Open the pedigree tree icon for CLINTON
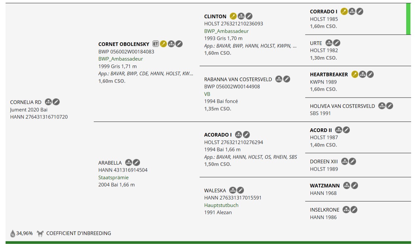Screen dimensions: 417x244 pyautogui.click(x=241, y=16)
